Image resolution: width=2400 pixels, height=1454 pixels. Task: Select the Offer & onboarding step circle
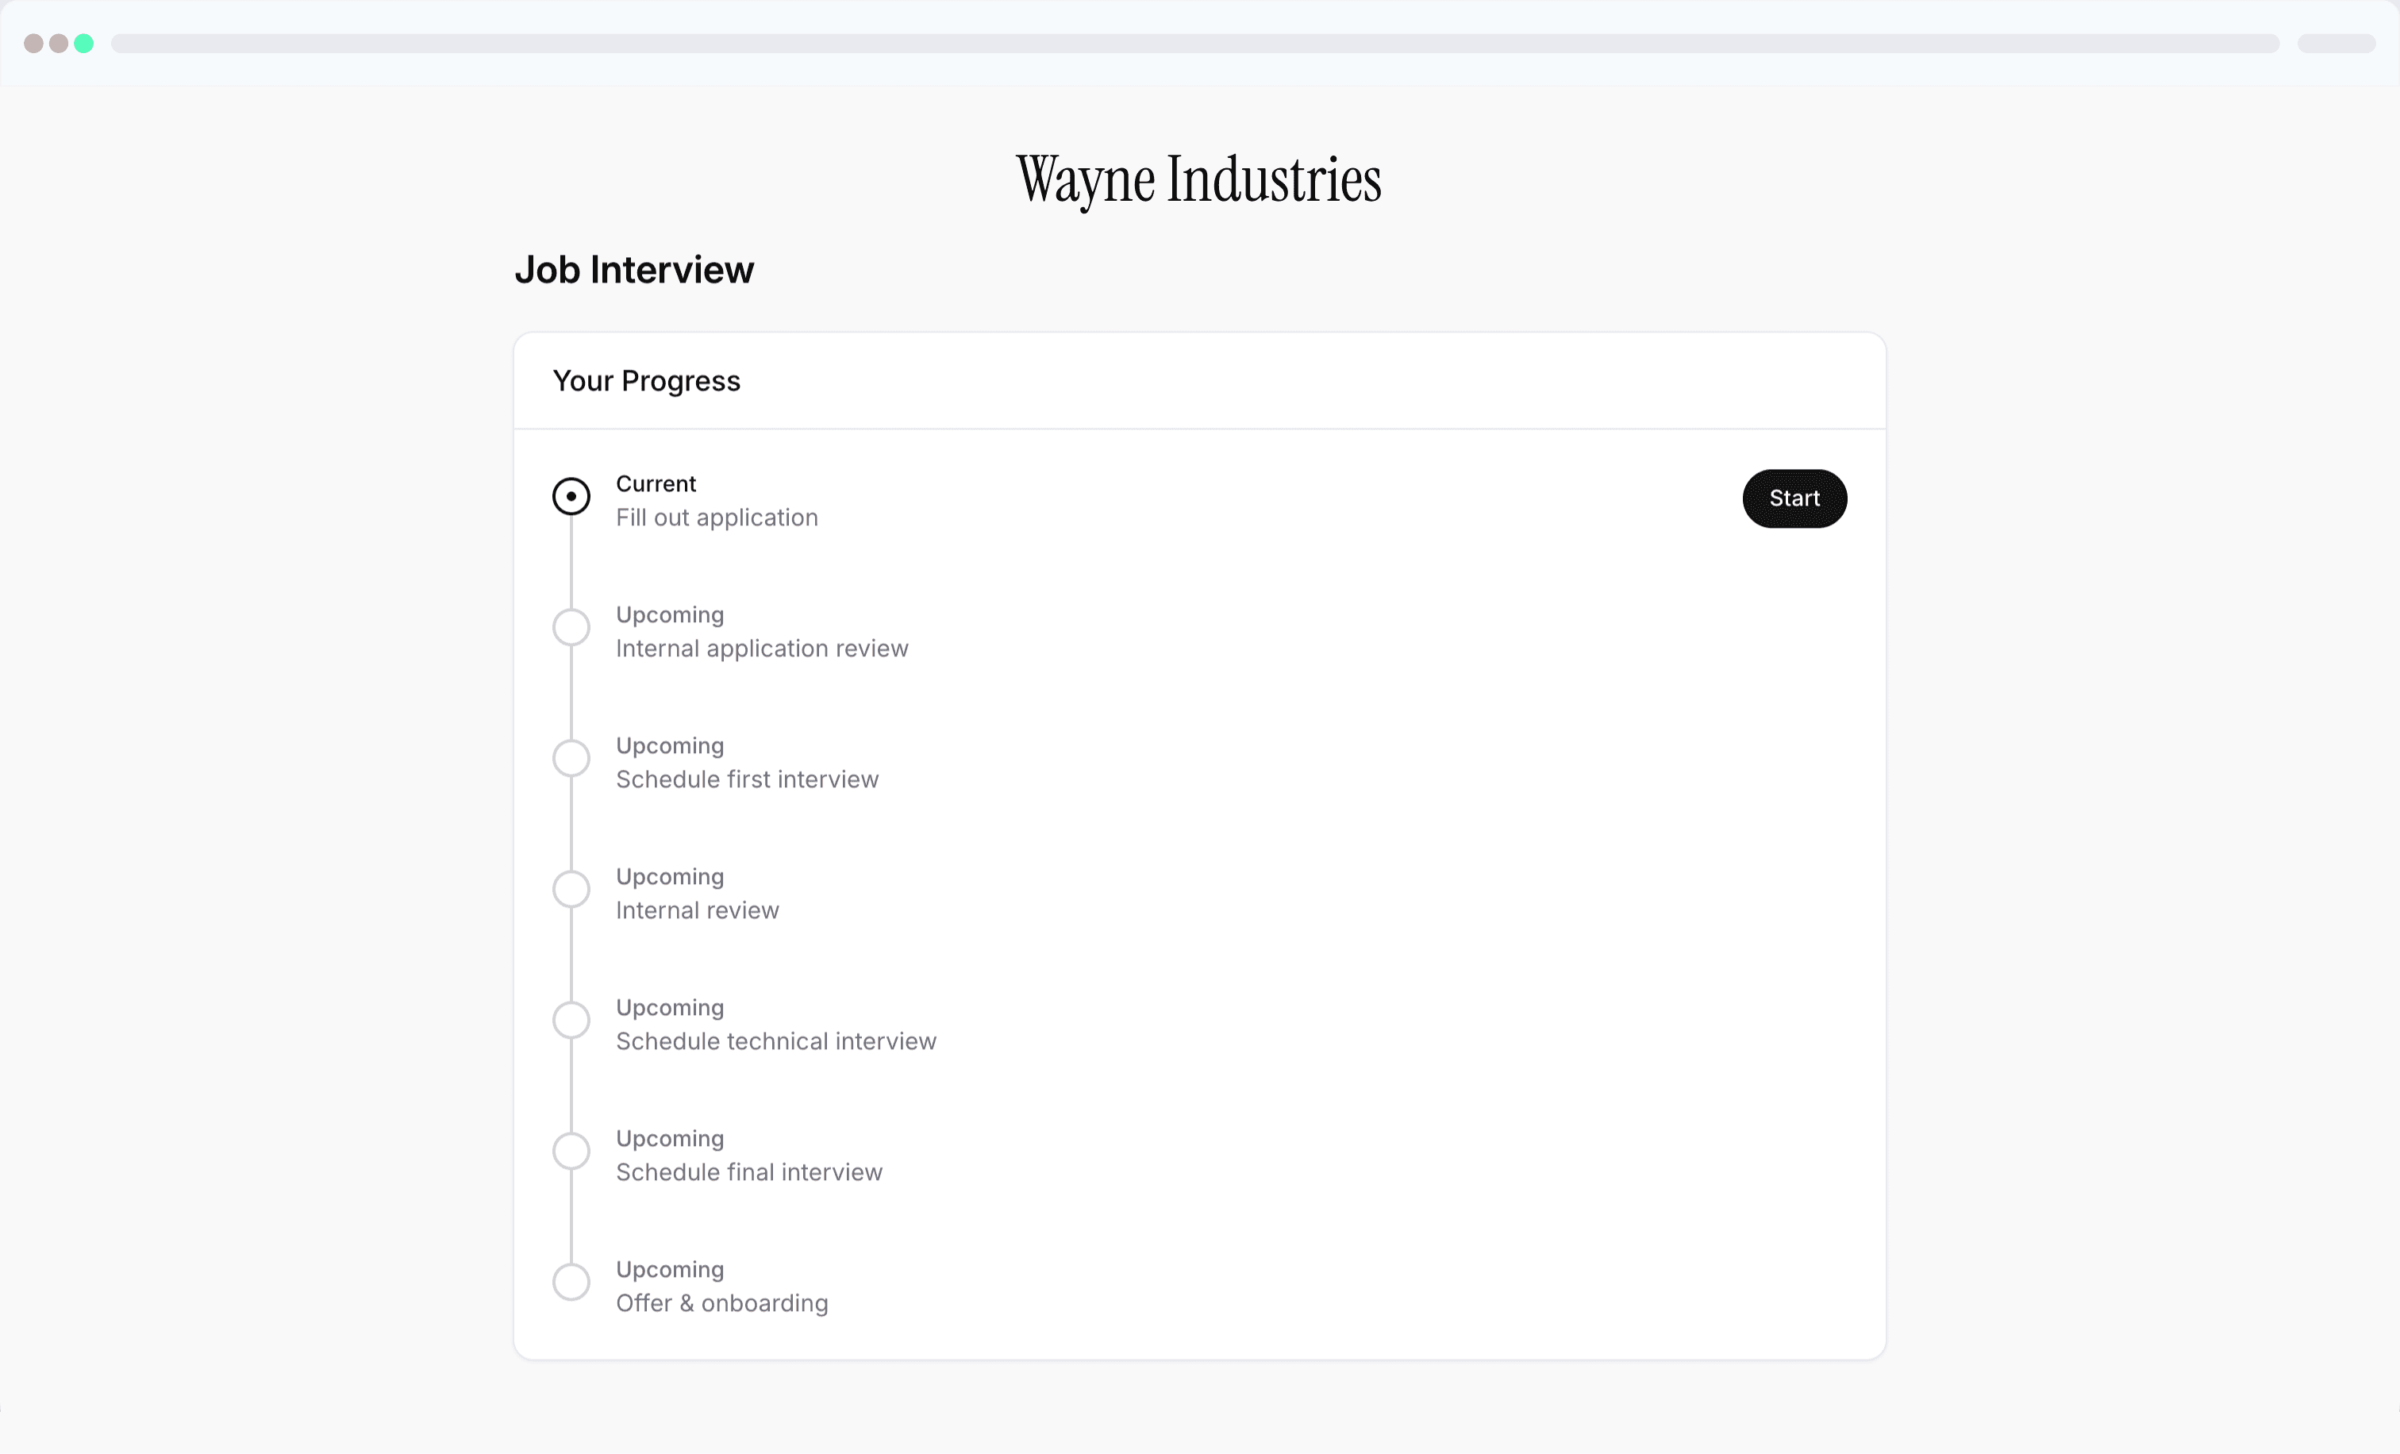(571, 1282)
